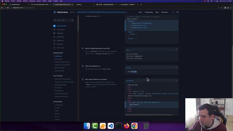Image resolution: width=233 pixels, height=131 pixels.
Task: Select Dark Mode in sidebar
Action: click(58, 88)
